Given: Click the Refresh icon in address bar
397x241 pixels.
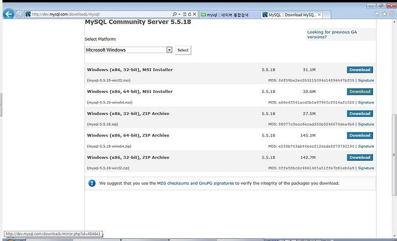Looking at the screenshot, I should click(x=189, y=14).
